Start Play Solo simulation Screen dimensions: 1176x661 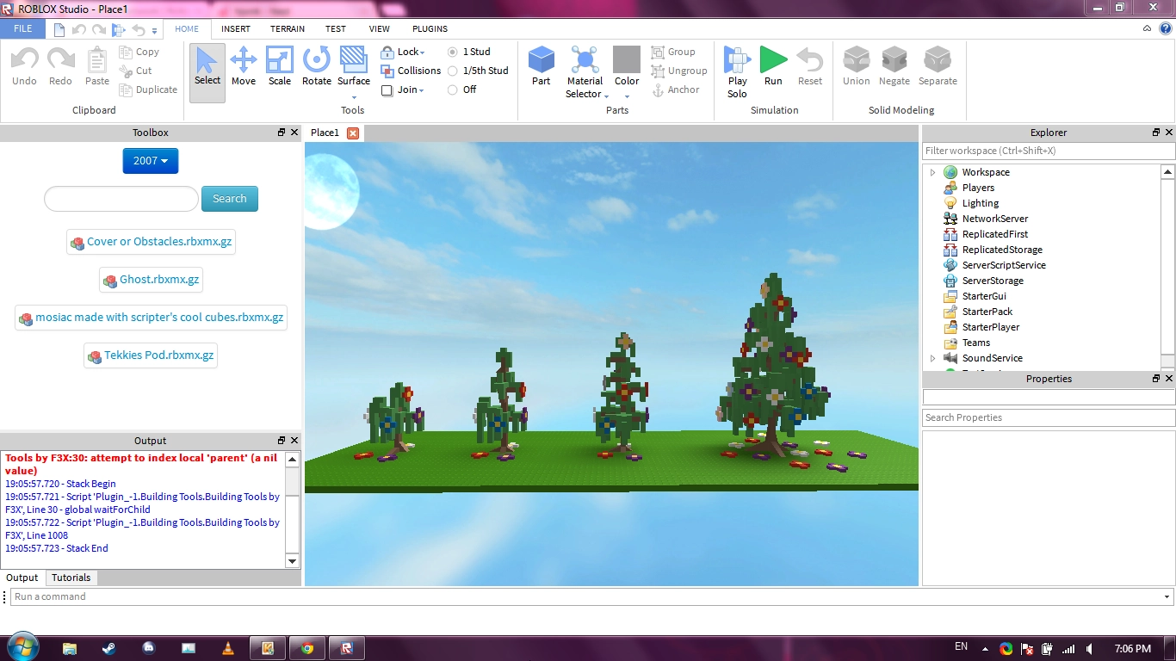[737, 72]
